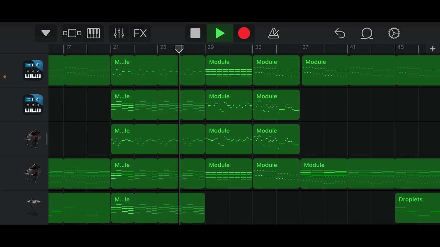The width and height of the screenshot is (440, 247).
Task: Tap the playhead marker on the ruler
Action: click(x=179, y=49)
